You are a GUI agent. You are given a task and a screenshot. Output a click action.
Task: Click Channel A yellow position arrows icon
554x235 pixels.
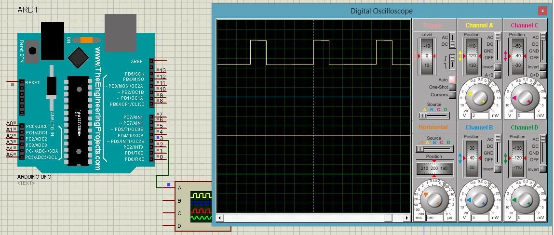click(x=460, y=56)
